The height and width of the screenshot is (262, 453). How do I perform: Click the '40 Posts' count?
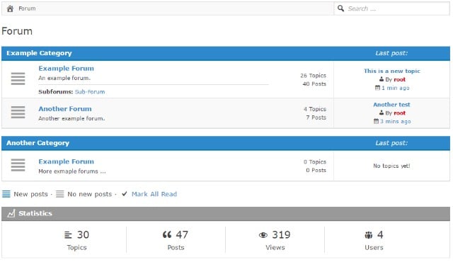click(314, 84)
